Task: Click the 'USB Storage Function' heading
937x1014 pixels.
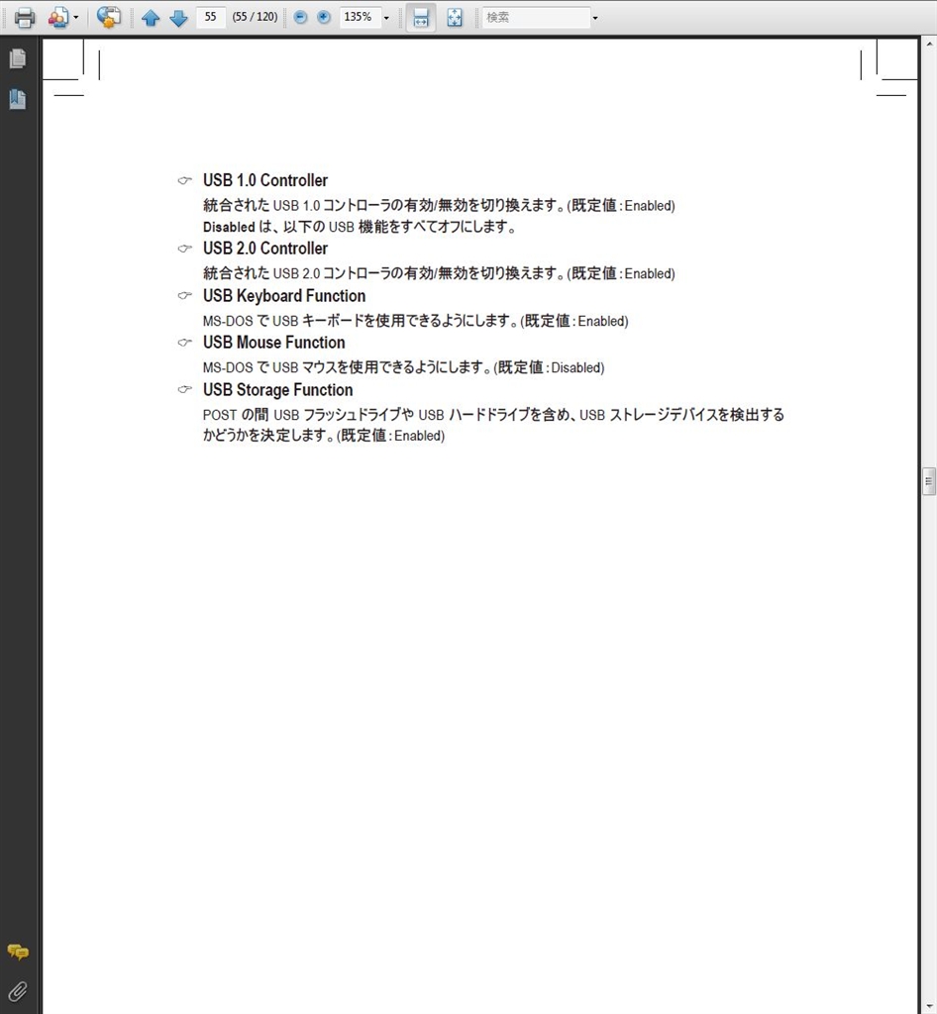Action: pos(277,390)
